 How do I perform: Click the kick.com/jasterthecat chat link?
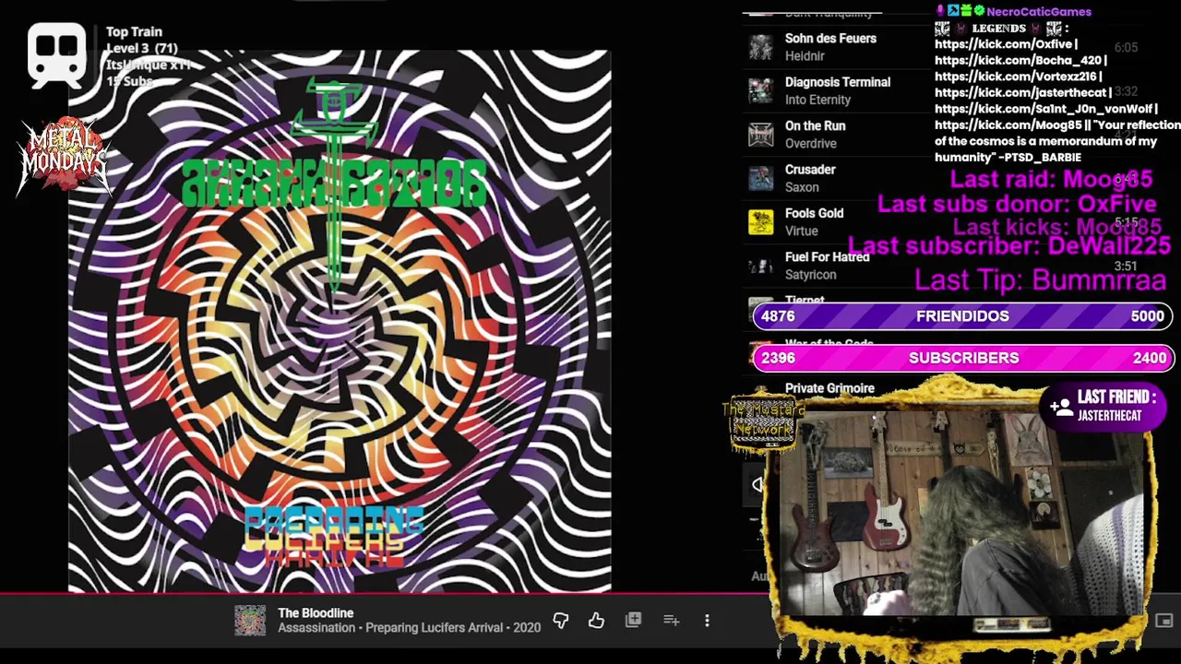[x=1020, y=92]
